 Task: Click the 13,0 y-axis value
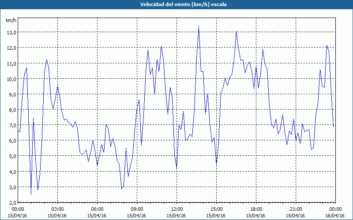click(x=12, y=32)
